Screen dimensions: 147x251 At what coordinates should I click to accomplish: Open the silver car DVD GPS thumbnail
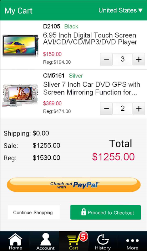20,95
